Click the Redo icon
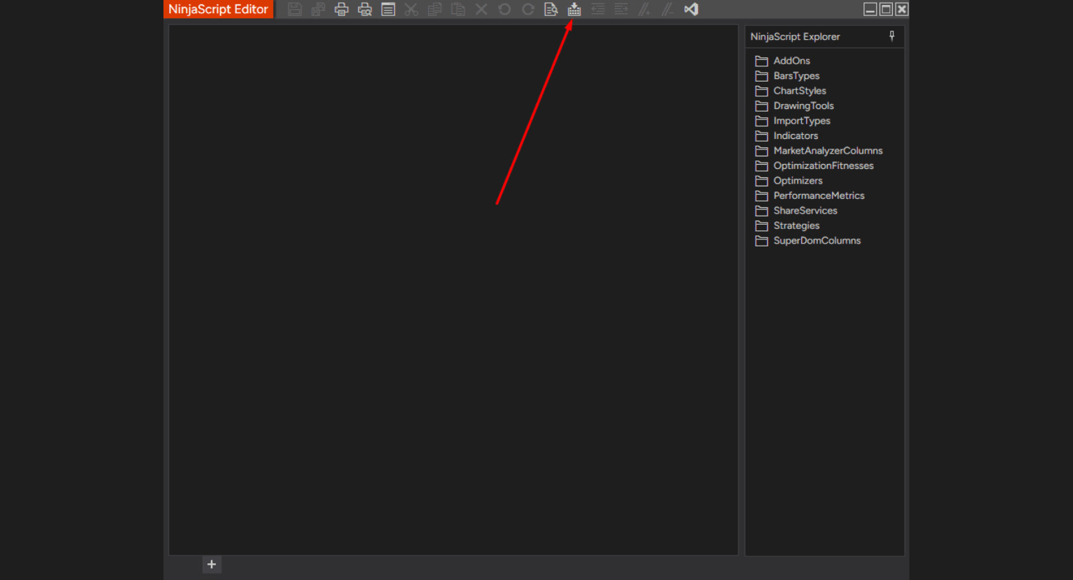 pyautogui.click(x=528, y=9)
